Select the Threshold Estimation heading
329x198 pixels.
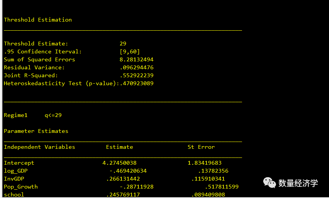click(38, 20)
